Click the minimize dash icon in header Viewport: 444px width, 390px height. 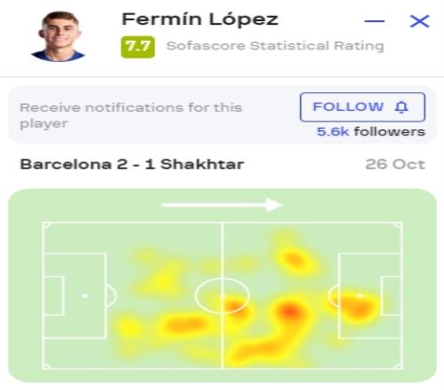click(375, 21)
